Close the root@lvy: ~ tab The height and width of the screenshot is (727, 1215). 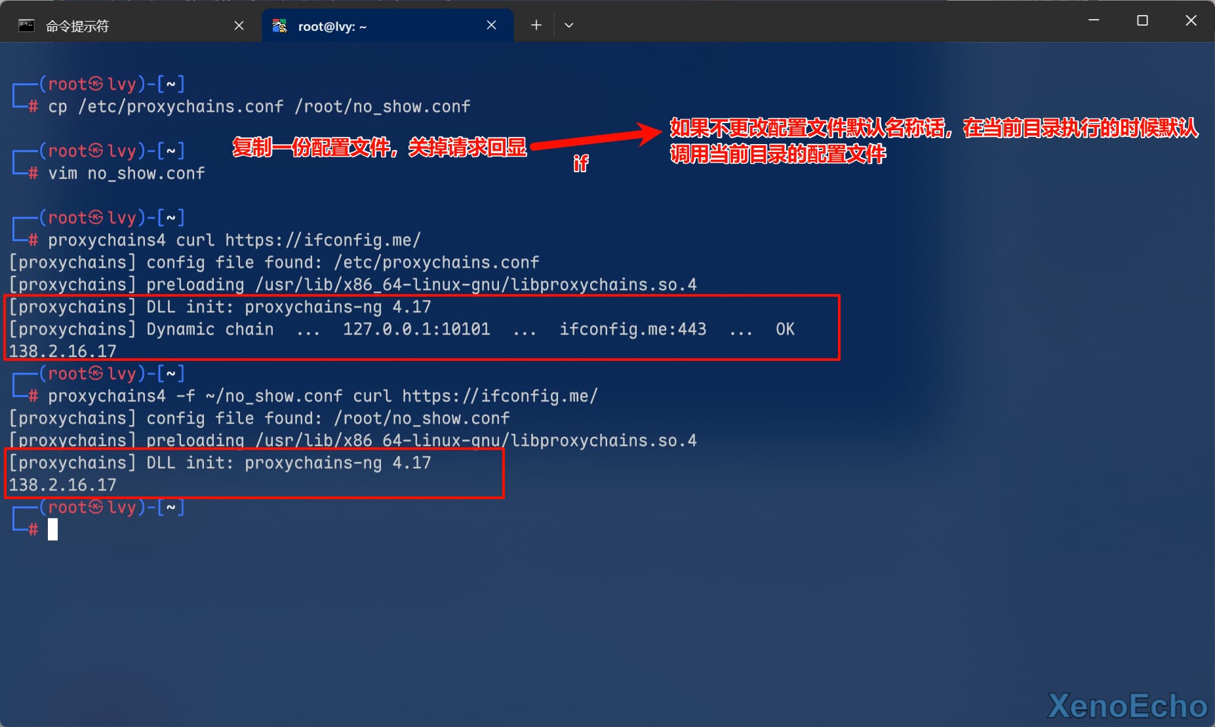coord(491,26)
